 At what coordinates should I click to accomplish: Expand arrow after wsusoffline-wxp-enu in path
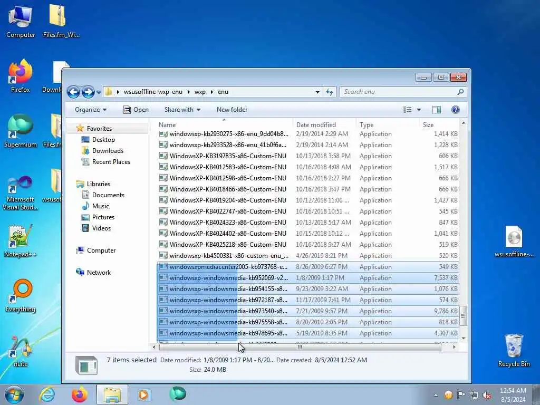[x=188, y=92]
